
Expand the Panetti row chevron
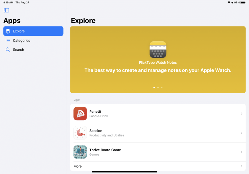point(241,114)
